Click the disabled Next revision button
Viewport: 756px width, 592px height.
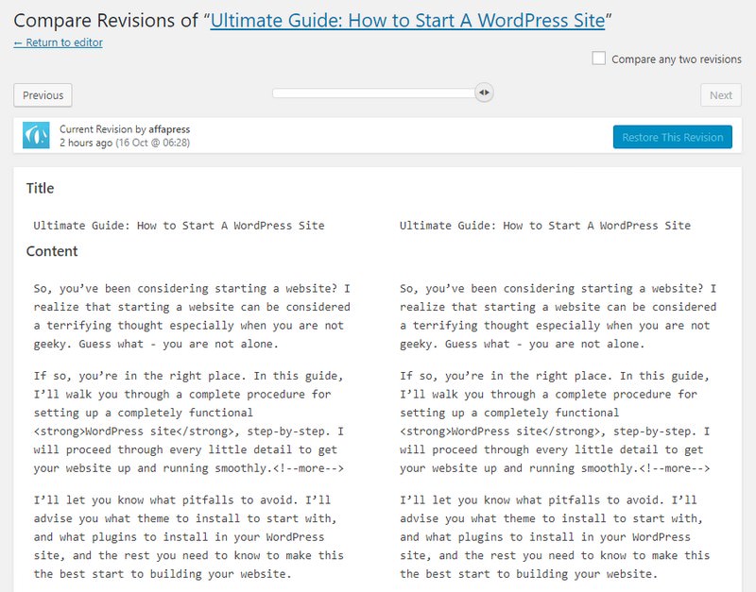[x=720, y=94]
